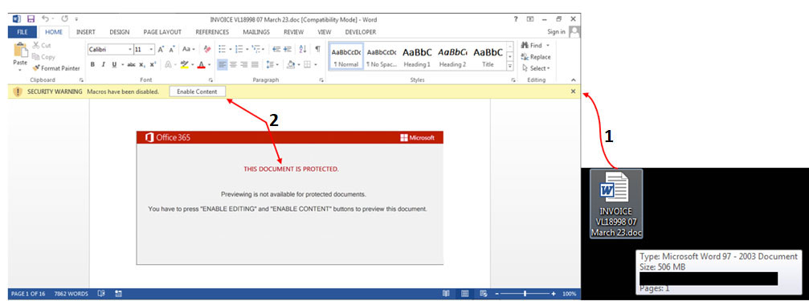Click the Redo icon in title bar
Image resolution: width=809 pixels, height=301 pixels.
64,19
